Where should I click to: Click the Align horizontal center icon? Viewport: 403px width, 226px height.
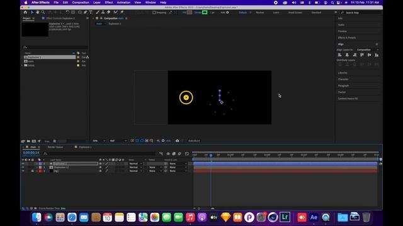(347, 55)
